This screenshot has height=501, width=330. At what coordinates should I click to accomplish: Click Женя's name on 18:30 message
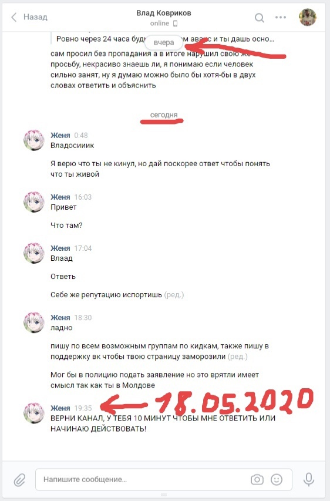[60, 318]
